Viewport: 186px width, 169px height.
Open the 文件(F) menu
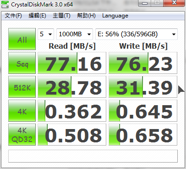(13, 16)
